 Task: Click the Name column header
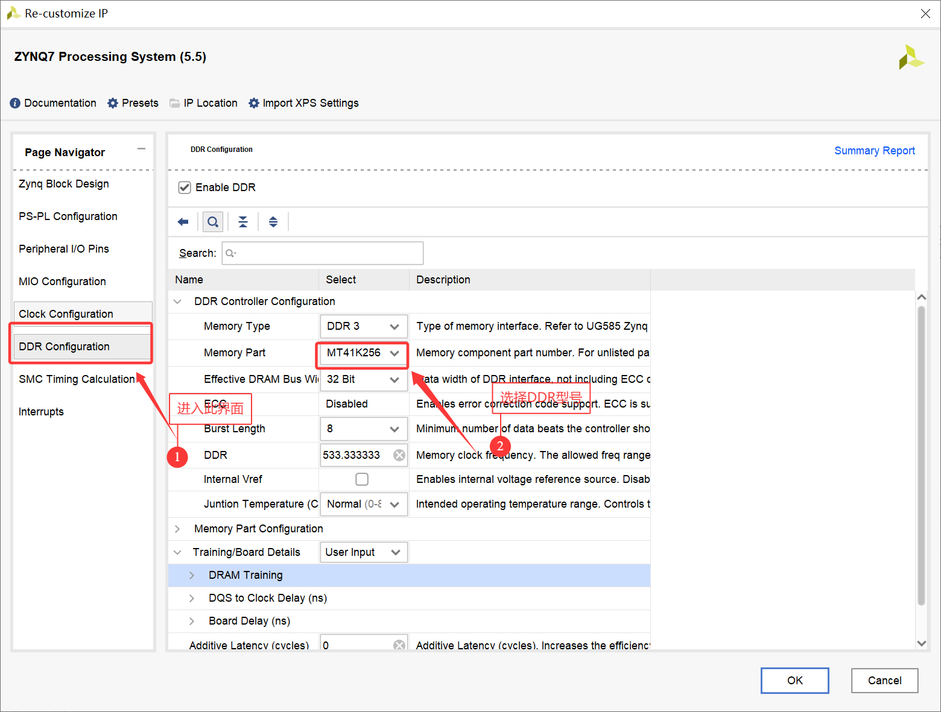point(244,280)
